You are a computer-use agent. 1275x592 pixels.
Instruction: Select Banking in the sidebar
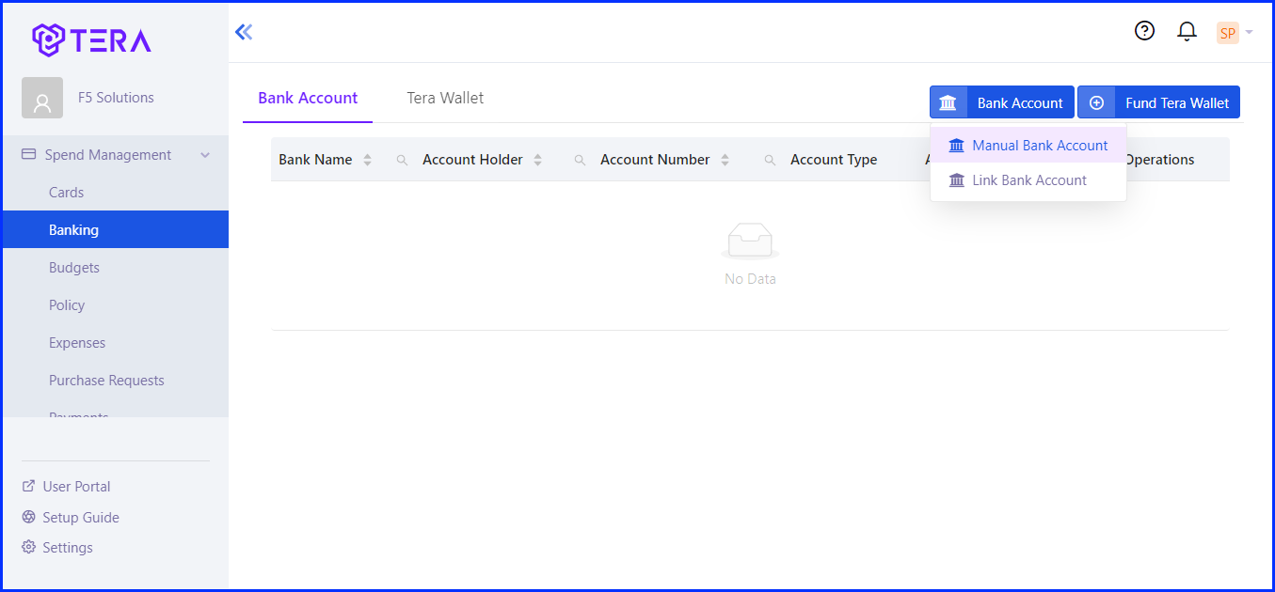pyautogui.click(x=115, y=230)
